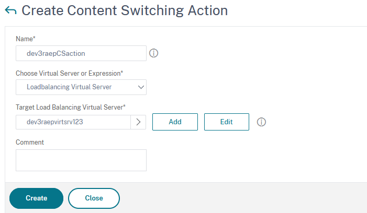
Task: Click the info icon beside the Edit button
Action: pyautogui.click(x=262, y=122)
